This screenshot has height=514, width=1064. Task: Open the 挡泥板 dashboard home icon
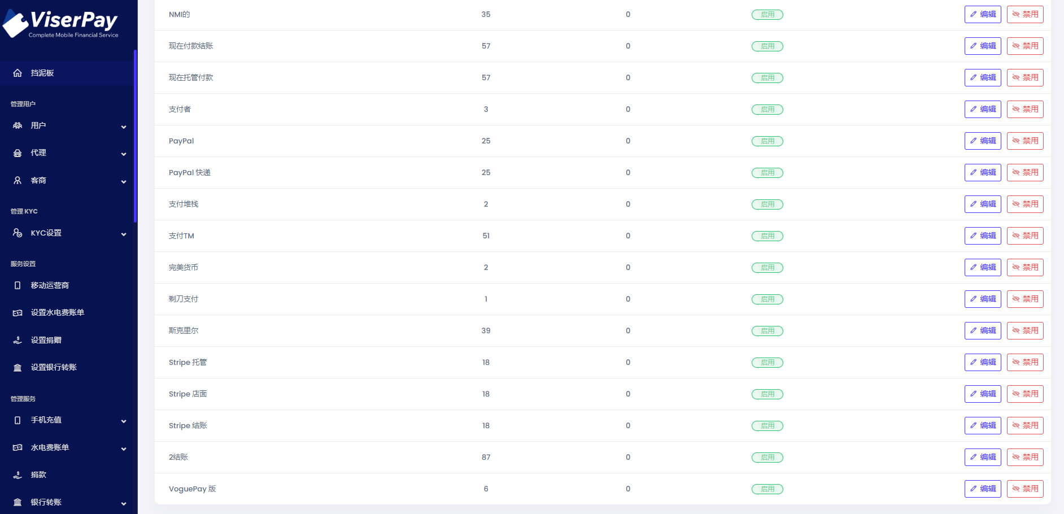[18, 73]
